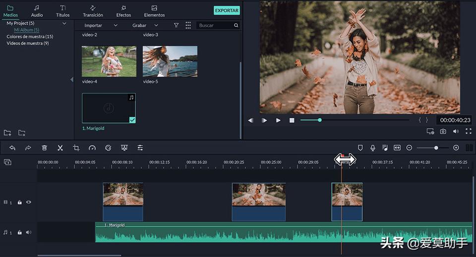Select the crop tool in timeline toolbar
The height and width of the screenshot is (257, 476).
coord(76,148)
